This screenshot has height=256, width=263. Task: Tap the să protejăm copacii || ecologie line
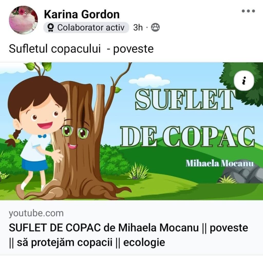click(x=87, y=242)
